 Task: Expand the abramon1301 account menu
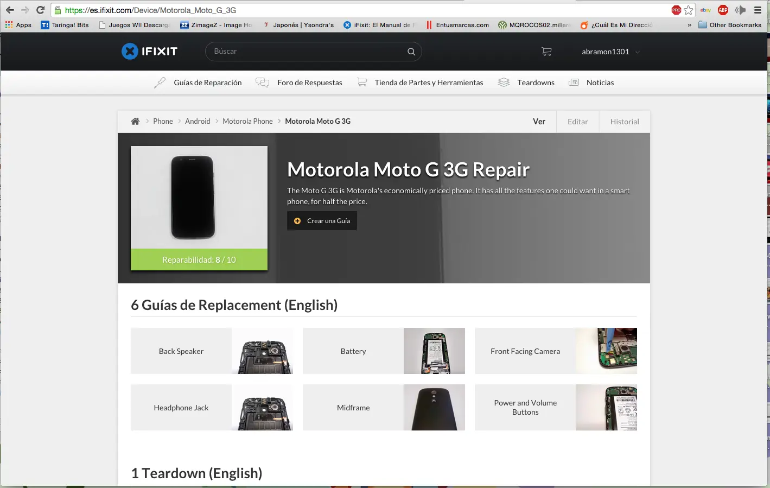pyautogui.click(x=610, y=52)
